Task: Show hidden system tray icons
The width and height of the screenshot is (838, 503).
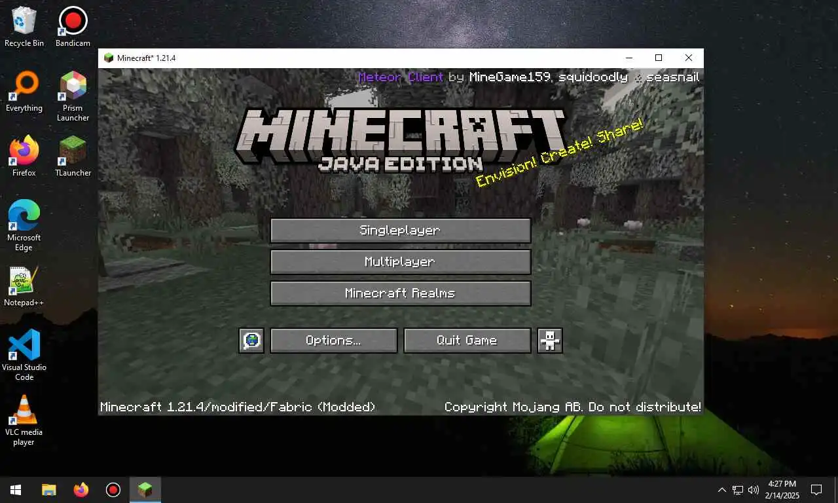Action: [722, 490]
